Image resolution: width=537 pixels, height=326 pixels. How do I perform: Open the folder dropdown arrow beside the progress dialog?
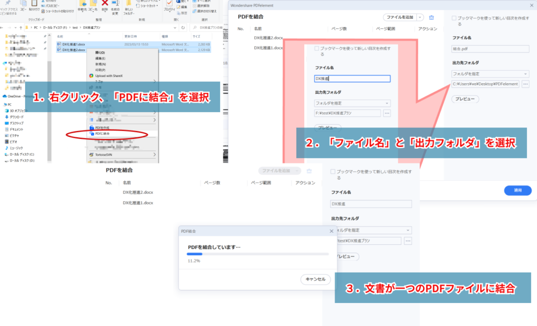408,230
